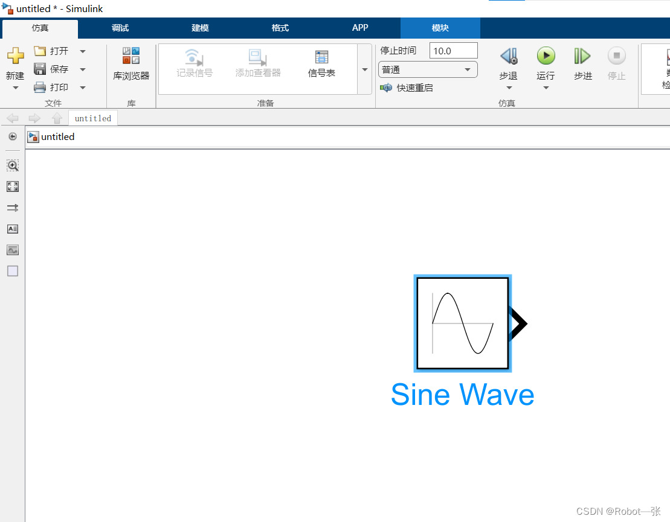Expand the 运行 dropdown arrow
The image size is (670, 522).
click(x=546, y=88)
